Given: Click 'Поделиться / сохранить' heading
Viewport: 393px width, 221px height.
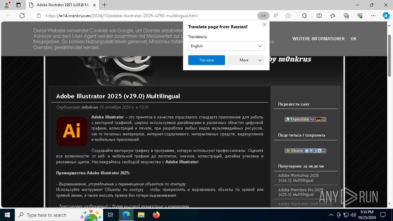Looking at the screenshot, I should pos(302,135).
